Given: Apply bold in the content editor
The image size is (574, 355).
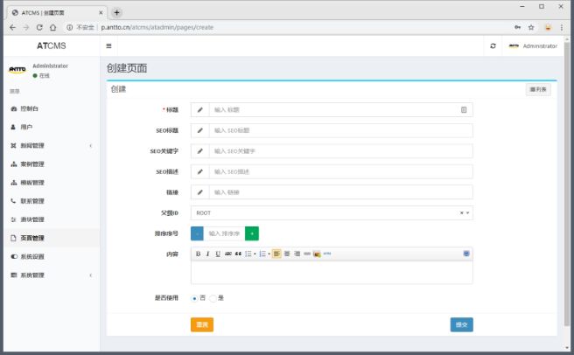Looking at the screenshot, I should click(x=198, y=254).
